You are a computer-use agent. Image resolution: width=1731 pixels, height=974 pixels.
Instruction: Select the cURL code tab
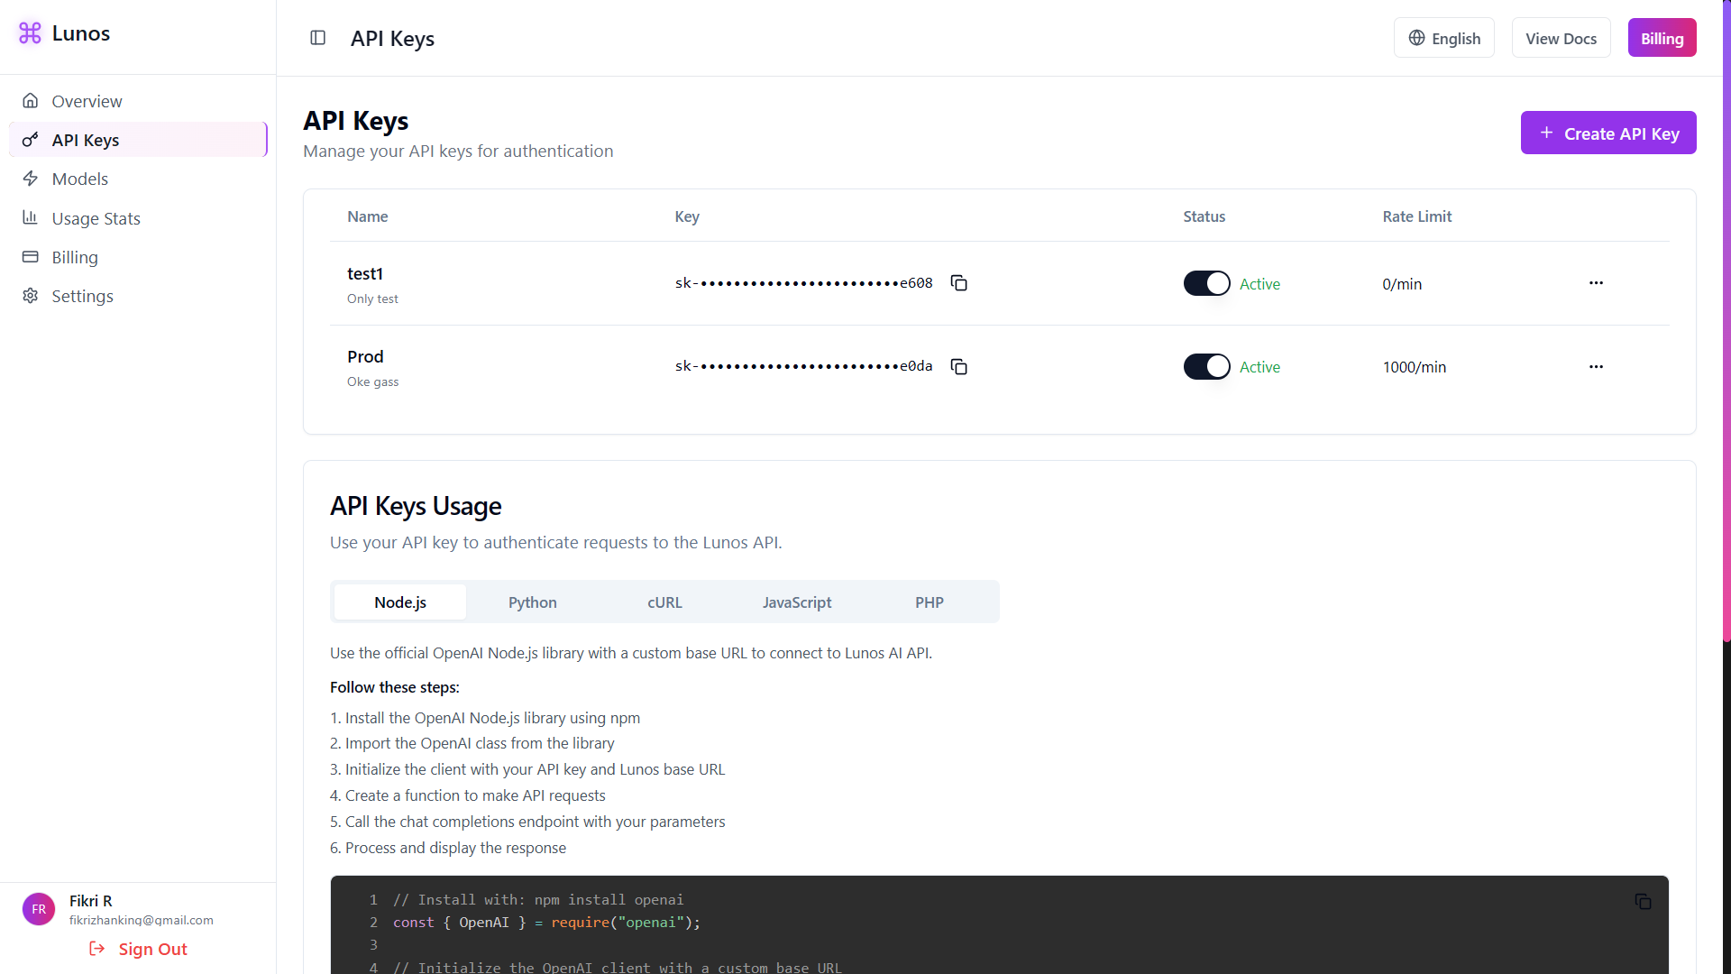(664, 602)
